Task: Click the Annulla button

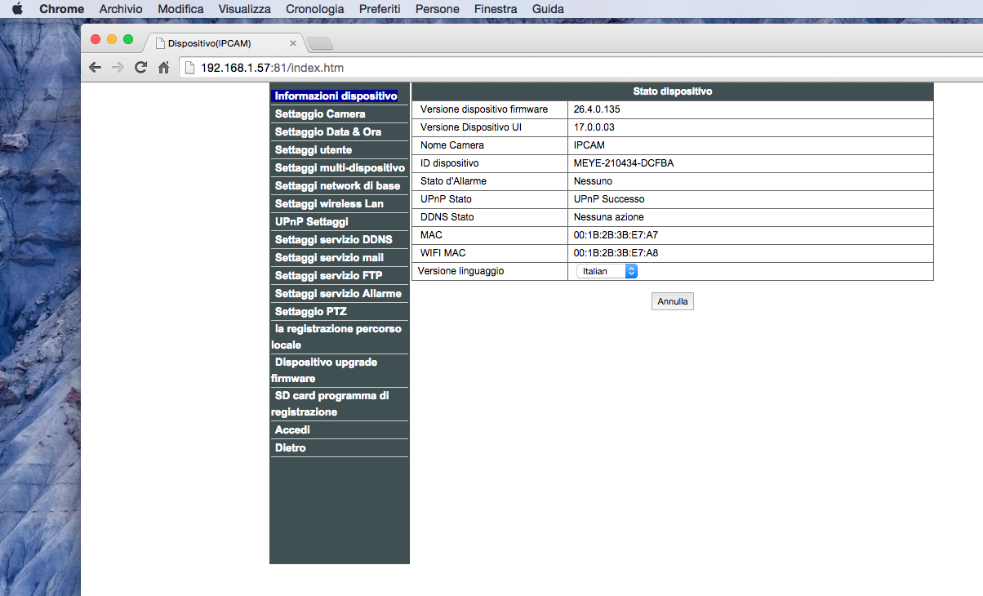Action: click(673, 301)
